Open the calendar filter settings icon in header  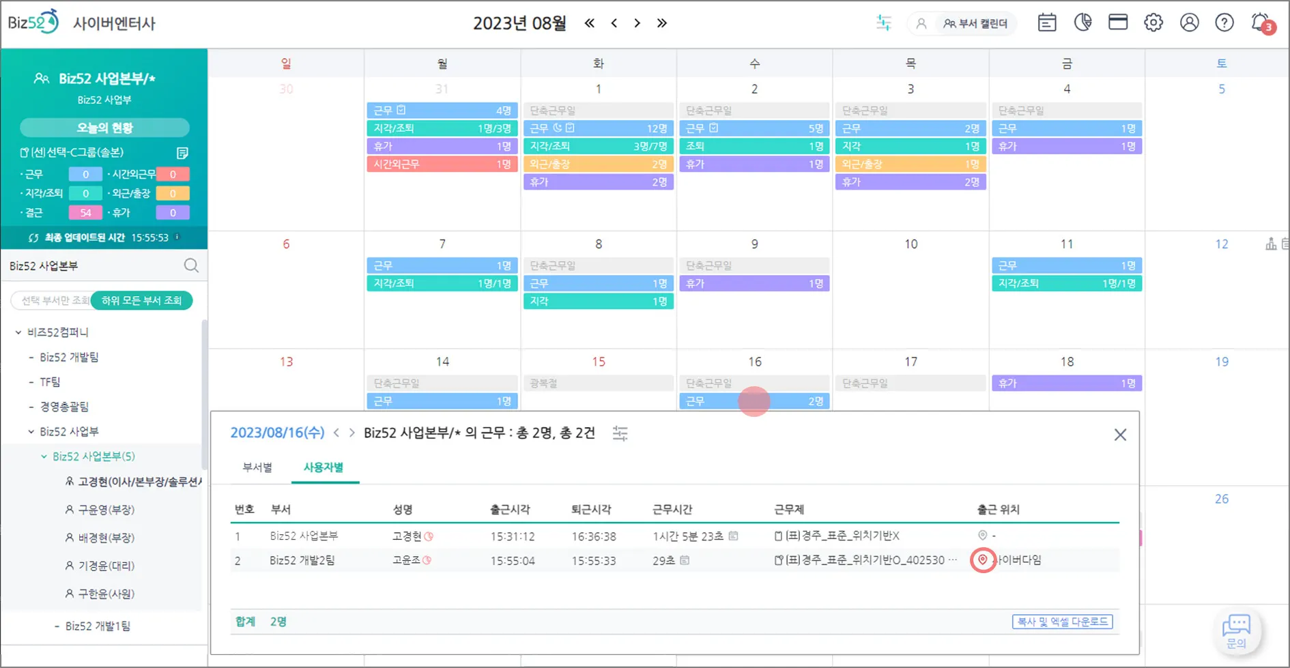tap(884, 23)
